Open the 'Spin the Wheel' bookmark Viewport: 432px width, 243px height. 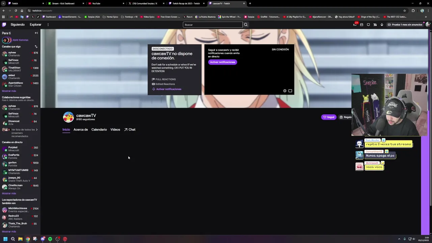[230, 17]
